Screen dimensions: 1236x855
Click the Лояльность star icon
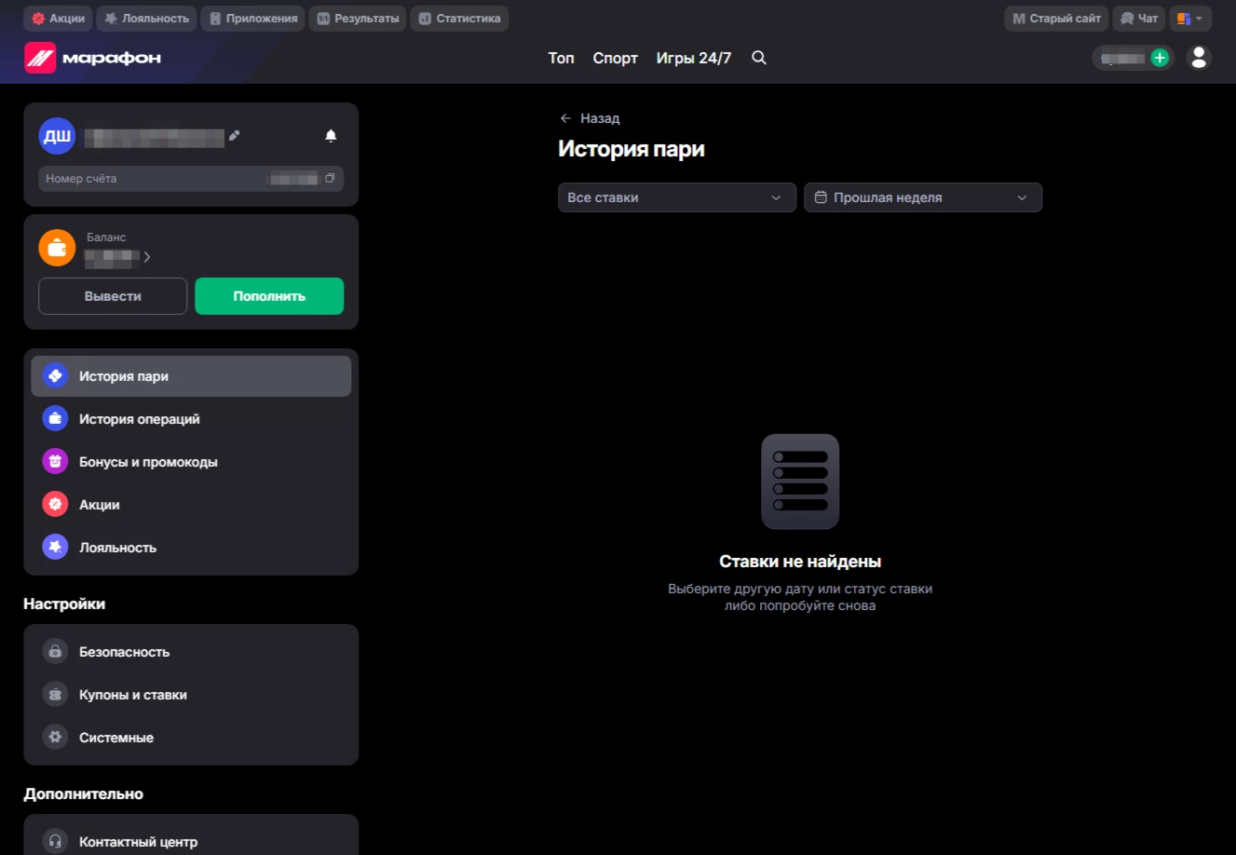tap(55, 548)
